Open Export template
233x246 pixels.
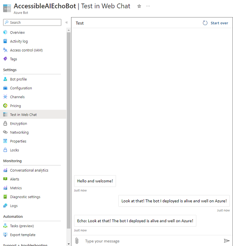[23, 235]
